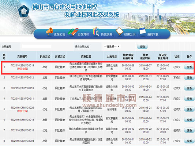Click the 交易编号 column header
This screenshot has width=195, height=146.
point(22,57)
